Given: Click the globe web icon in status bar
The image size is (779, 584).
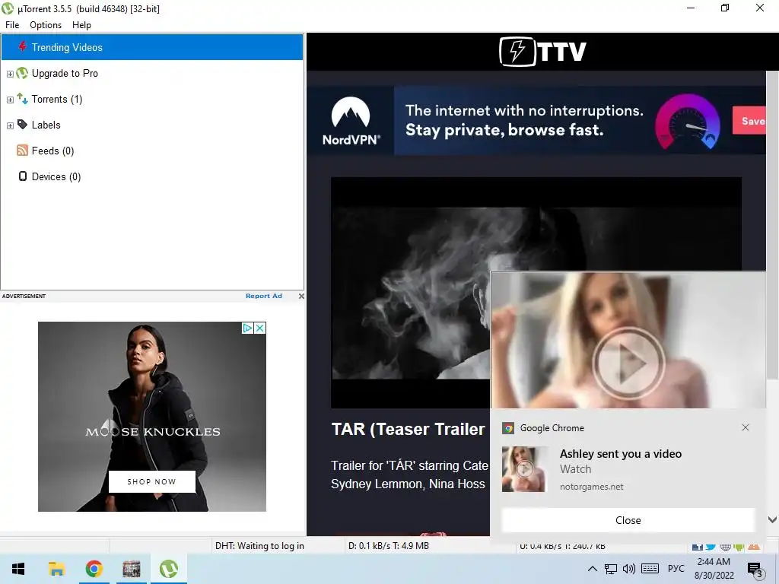Looking at the screenshot, I should coord(725,546).
